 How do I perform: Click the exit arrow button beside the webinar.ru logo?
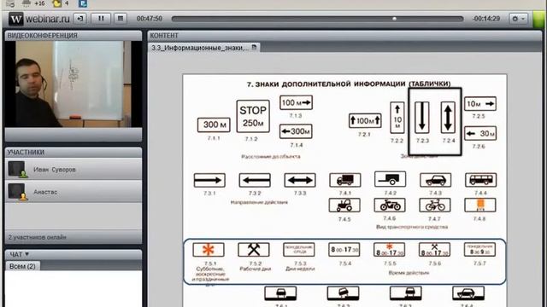(x=80, y=19)
